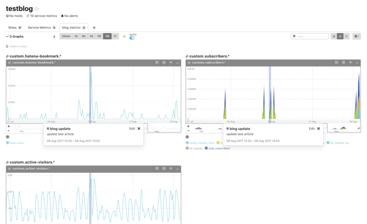This screenshot has height=224, width=367.
Task: Zoom in on hatena-bookmark graph timeline
Action: 9,126
